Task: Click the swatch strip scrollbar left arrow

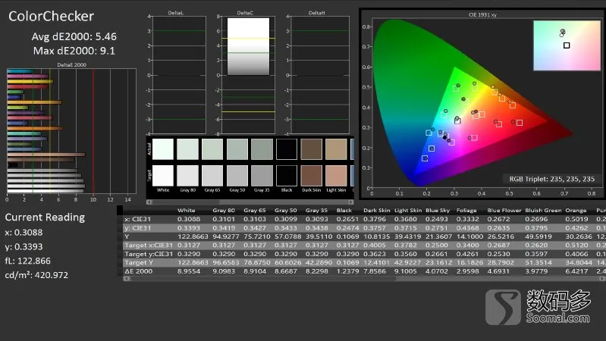Action: (x=149, y=202)
